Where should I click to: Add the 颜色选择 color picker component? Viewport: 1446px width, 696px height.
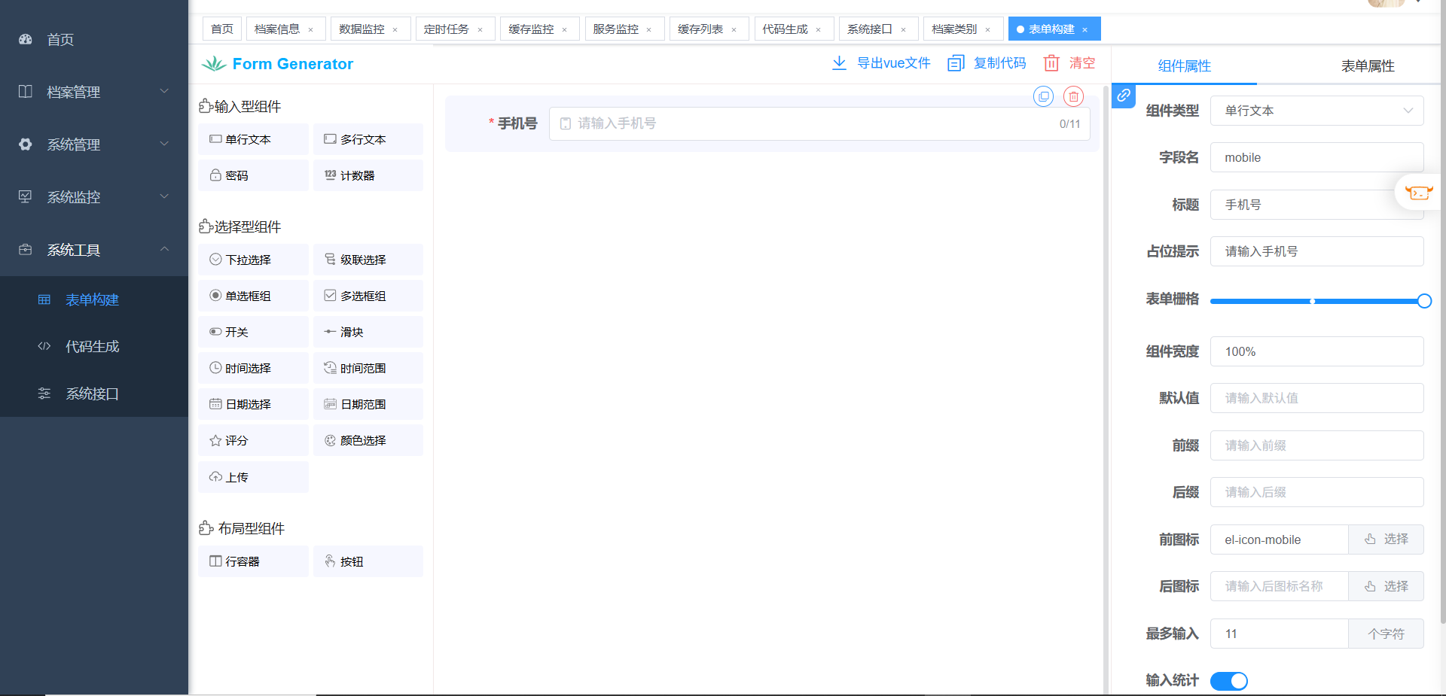368,441
